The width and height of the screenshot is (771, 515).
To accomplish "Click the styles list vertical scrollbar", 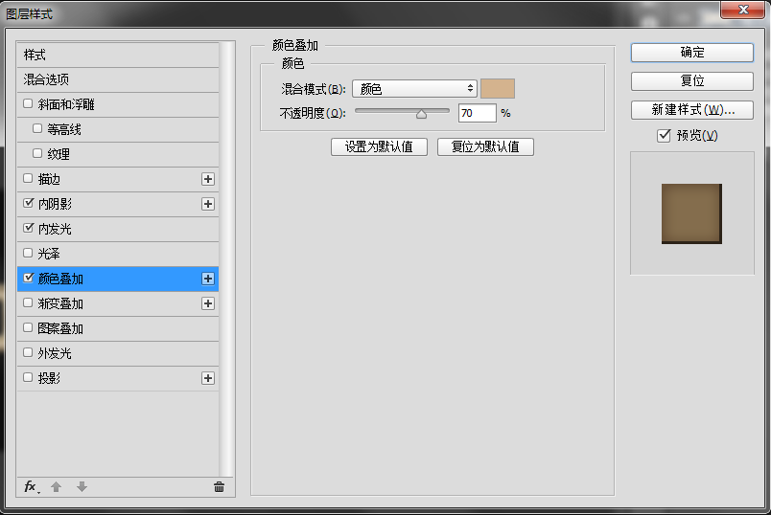I will (x=226, y=258).
